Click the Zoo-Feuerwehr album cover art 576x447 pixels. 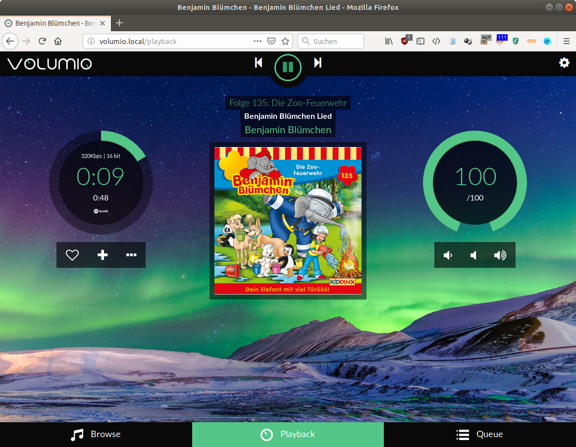pos(288,221)
